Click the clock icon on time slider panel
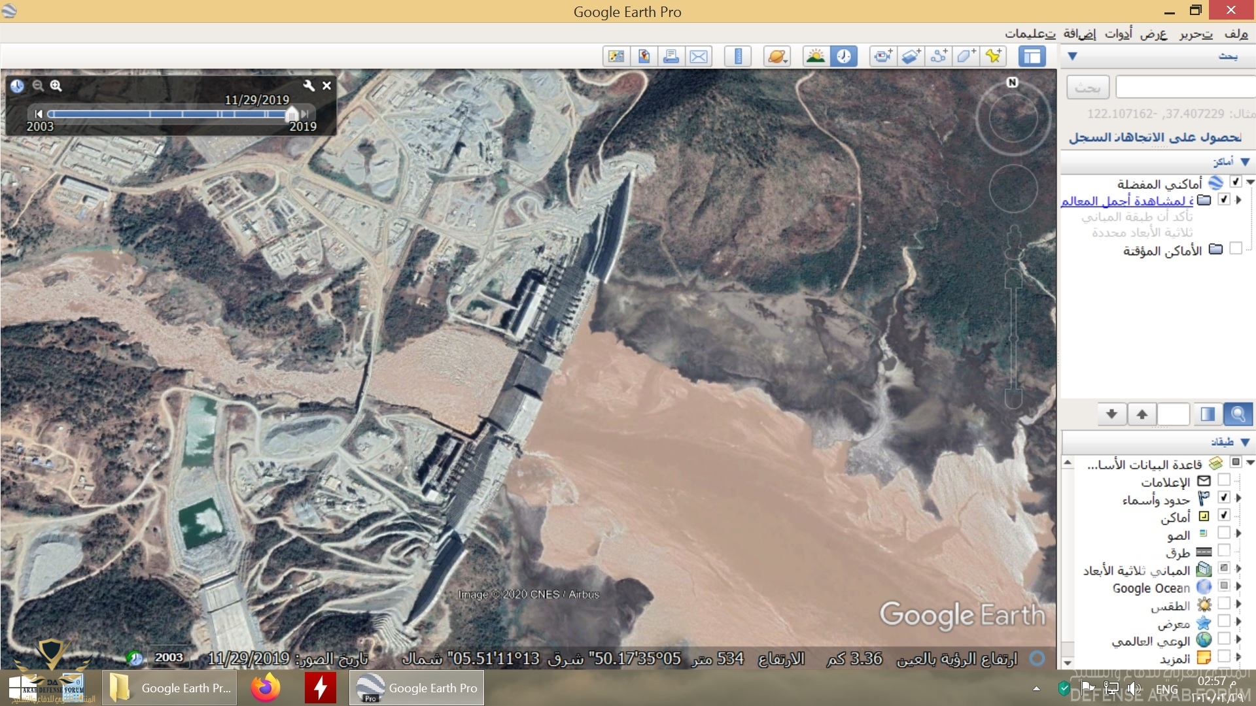The height and width of the screenshot is (706, 1256). [x=17, y=86]
